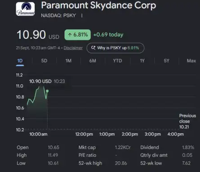Click the 2:00 pm x-axis label
This screenshot has height=172, width=200.
tap(130, 134)
